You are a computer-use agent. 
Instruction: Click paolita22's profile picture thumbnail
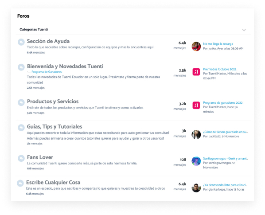point(196,134)
